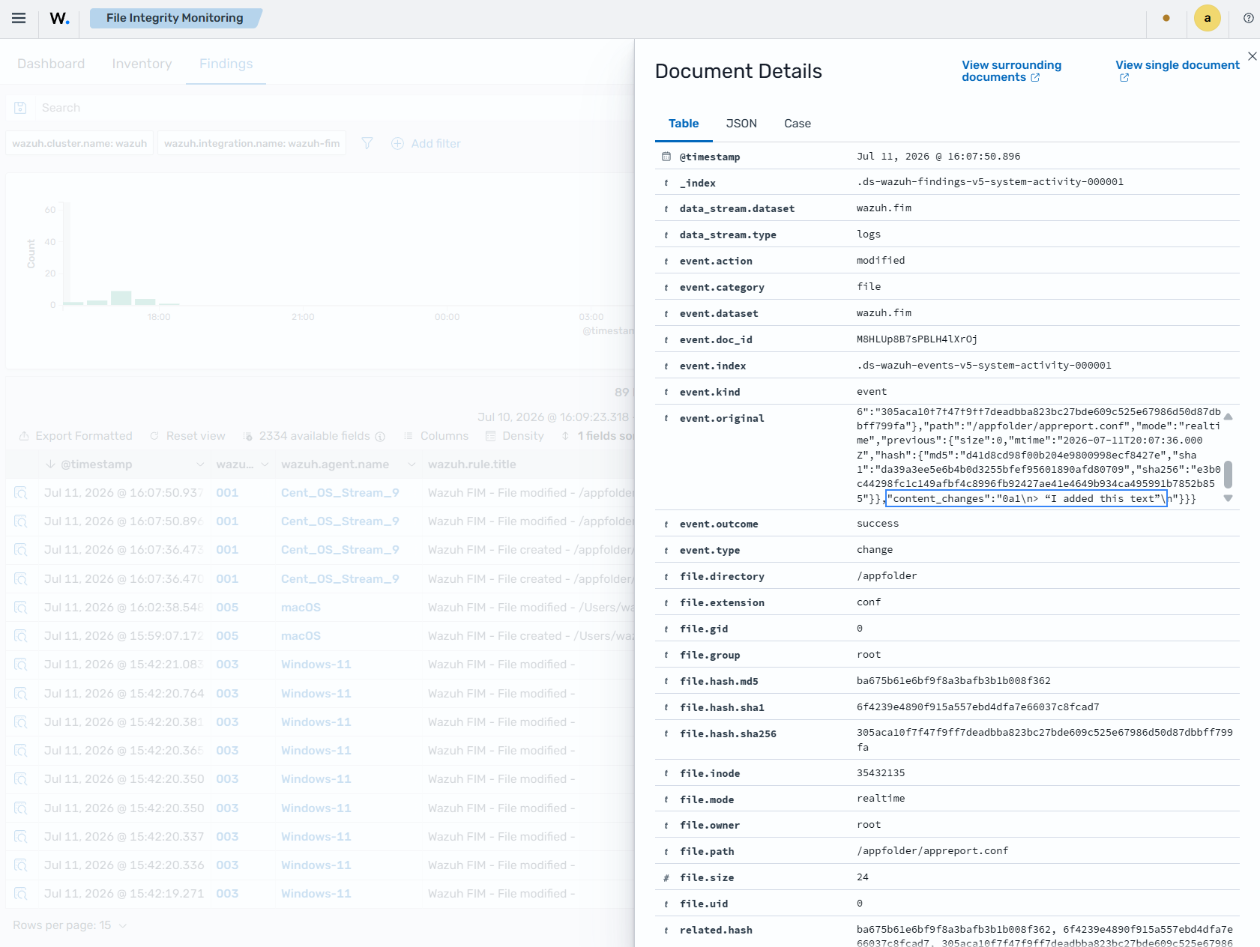Image resolution: width=1260 pixels, height=947 pixels.
Task: Click the calendar icon beside @timestamp field
Action: [x=666, y=157]
